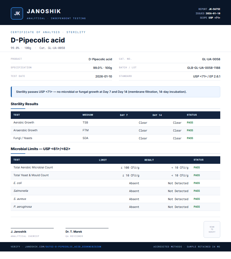This screenshot has height=259, width=231.
Task: Click the specification value 99.0% · 100g
Action: pos(102,68)
